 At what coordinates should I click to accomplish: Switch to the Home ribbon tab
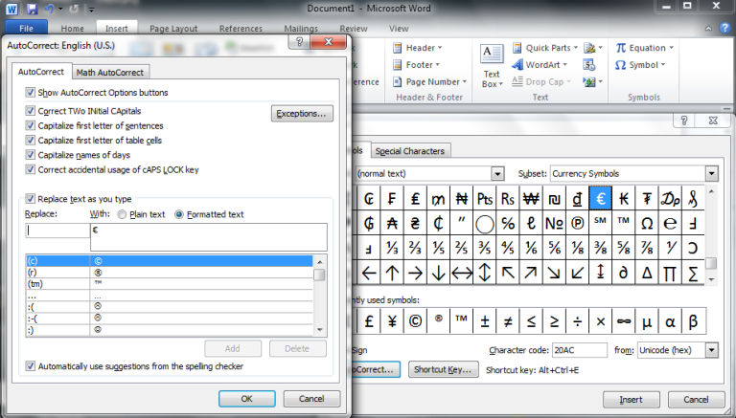(x=72, y=29)
